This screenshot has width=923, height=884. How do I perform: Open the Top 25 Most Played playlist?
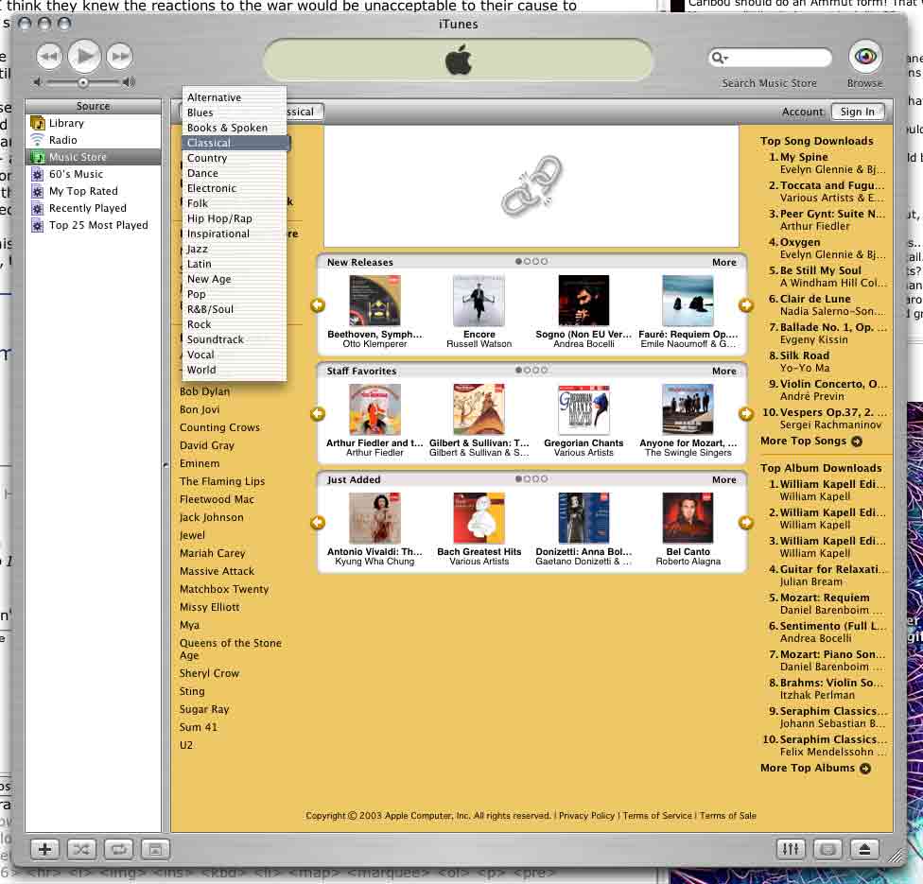click(x=93, y=225)
